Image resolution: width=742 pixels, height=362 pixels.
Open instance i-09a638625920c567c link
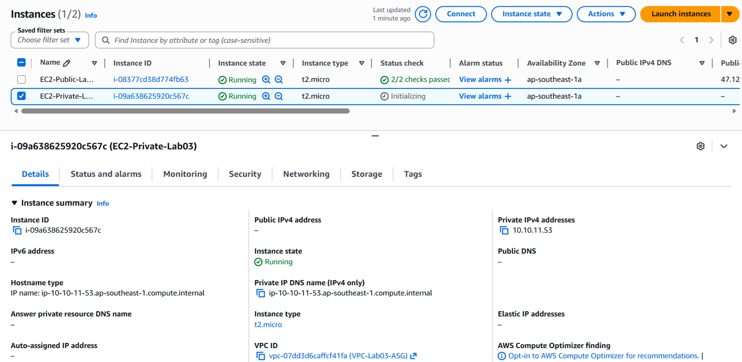pyautogui.click(x=151, y=96)
